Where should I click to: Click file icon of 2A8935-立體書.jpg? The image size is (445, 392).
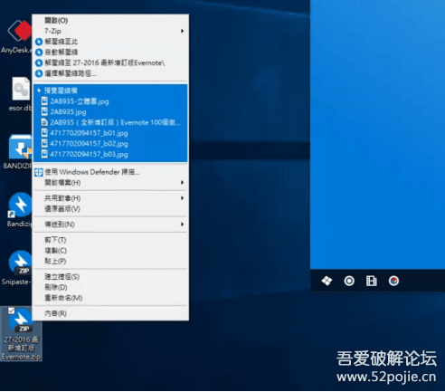pyautogui.click(x=44, y=101)
